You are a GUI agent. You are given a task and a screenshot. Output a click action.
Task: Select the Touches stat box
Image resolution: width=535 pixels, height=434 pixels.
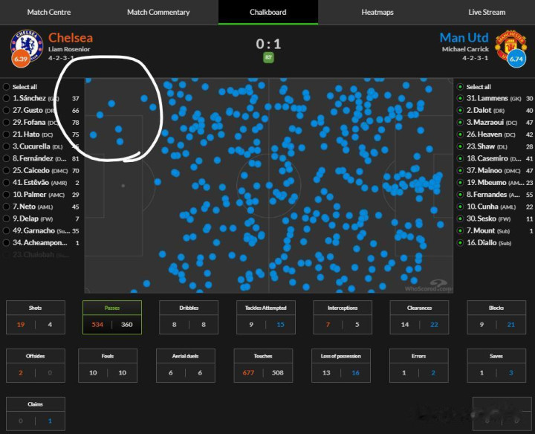click(263, 366)
